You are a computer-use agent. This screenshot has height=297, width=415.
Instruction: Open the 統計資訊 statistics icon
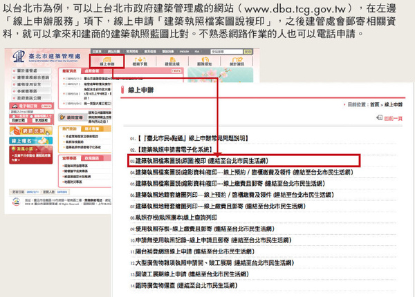tap(237, 61)
